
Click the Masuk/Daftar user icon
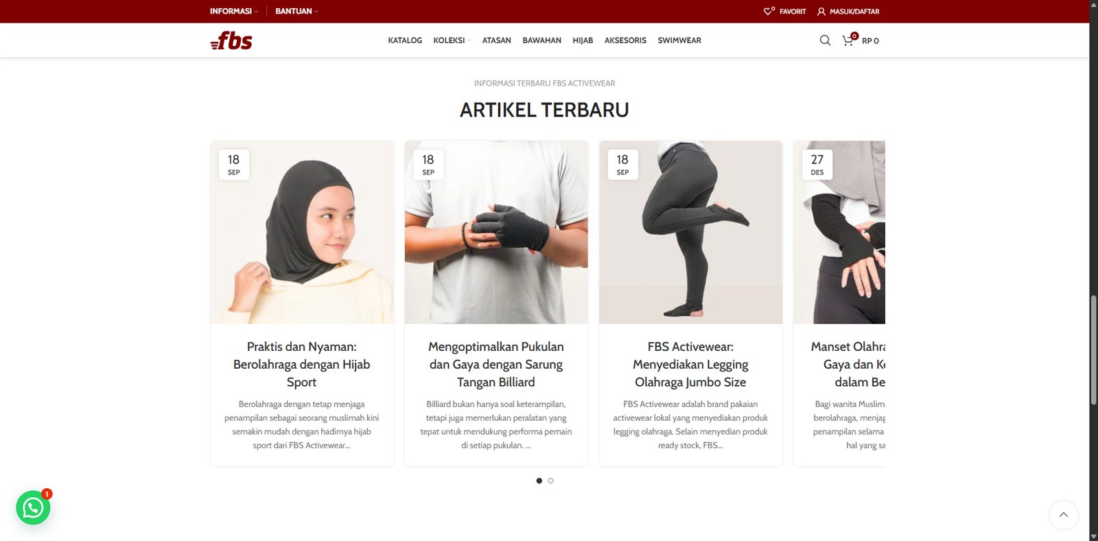pos(821,12)
